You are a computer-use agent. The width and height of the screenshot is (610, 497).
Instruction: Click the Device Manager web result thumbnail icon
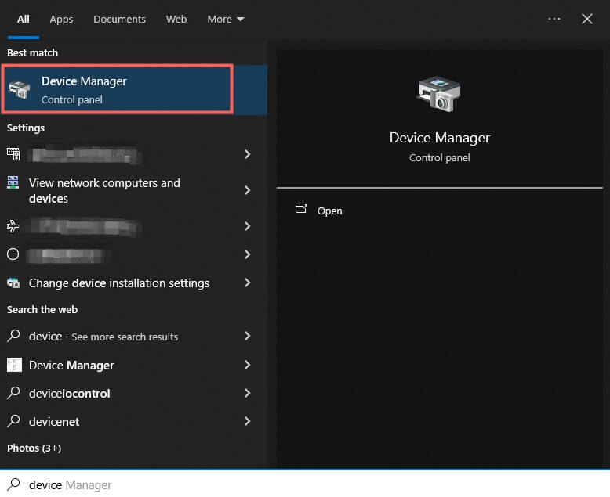(x=14, y=365)
